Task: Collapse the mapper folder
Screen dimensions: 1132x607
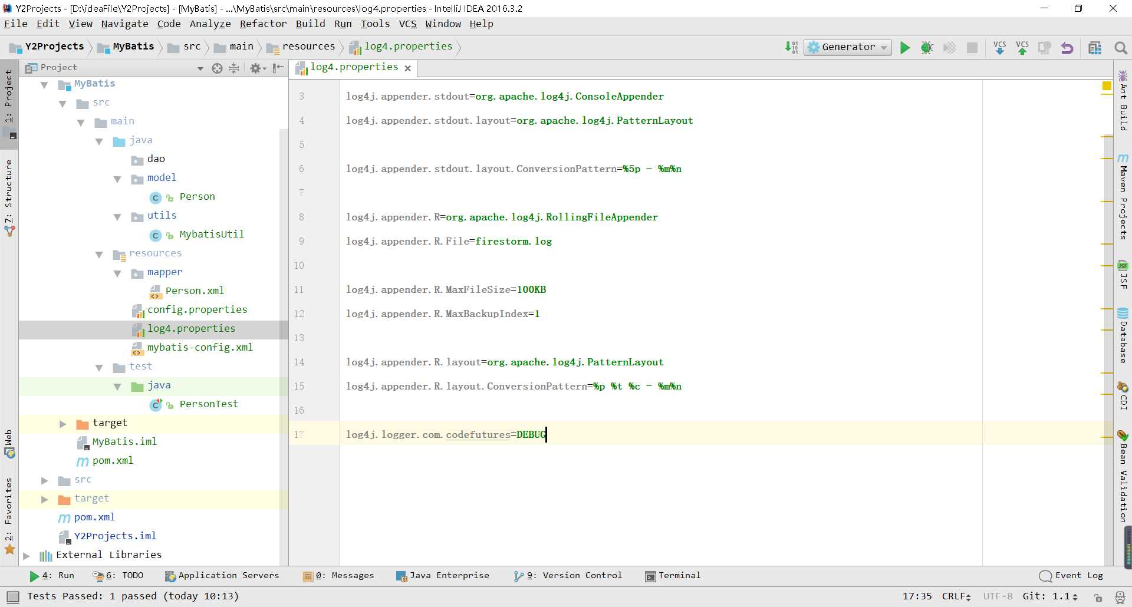Action: pos(117,273)
